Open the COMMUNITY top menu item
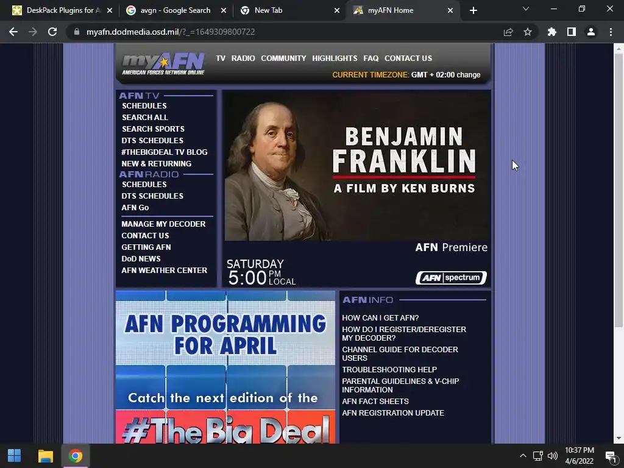This screenshot has width=624, height=468. tap(283, 58)
